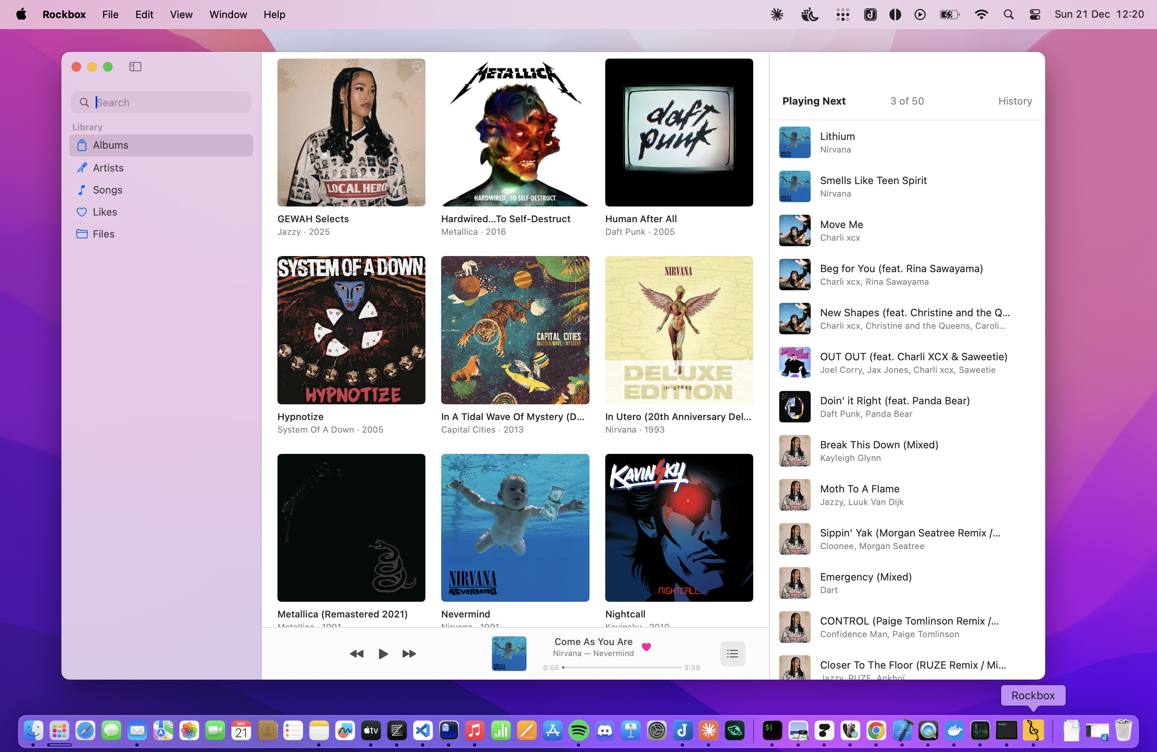Click the Spotify icon in the dock

coord(578,730)
